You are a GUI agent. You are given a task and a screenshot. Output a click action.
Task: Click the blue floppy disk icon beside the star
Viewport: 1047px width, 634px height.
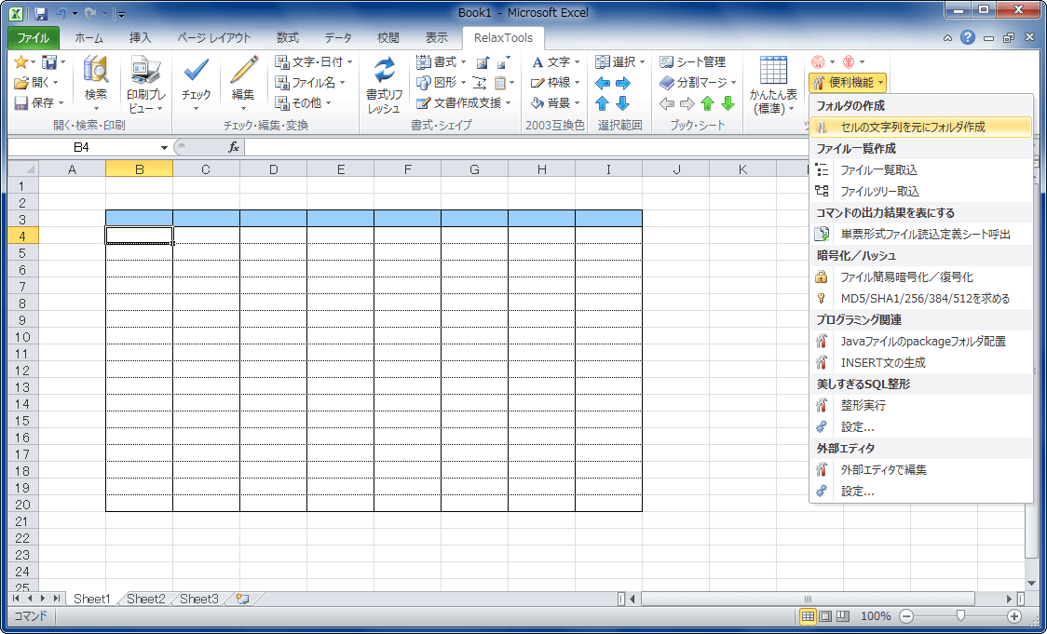tap(48, 62)
